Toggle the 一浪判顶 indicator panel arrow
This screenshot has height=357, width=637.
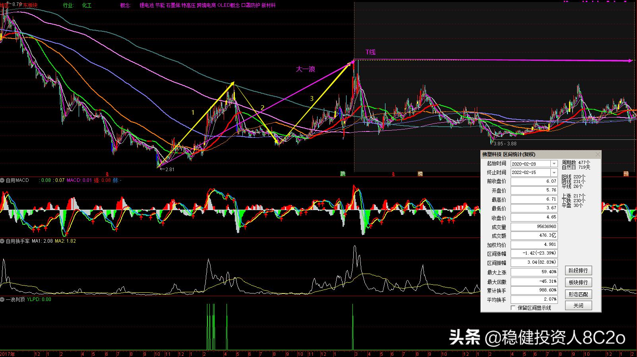click(2, 299)
